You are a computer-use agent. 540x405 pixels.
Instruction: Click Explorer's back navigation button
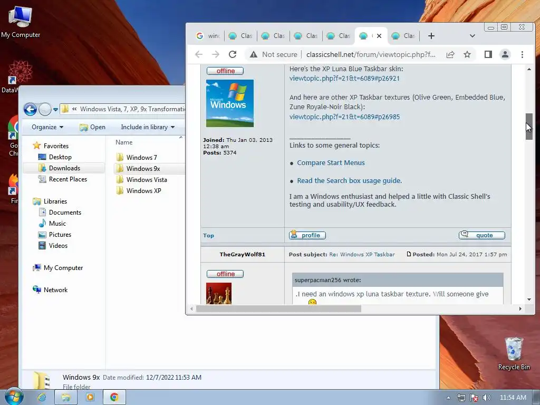point(30,110)
